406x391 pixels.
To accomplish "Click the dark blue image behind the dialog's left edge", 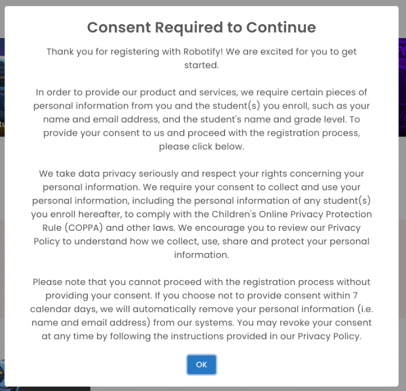I will pos(2,87).
